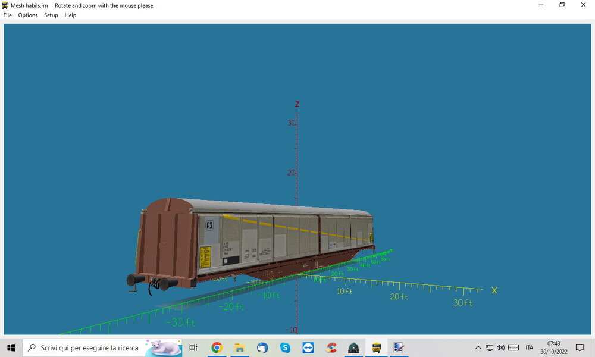Close the Mesh viewer window

click(x=583, y=5)
